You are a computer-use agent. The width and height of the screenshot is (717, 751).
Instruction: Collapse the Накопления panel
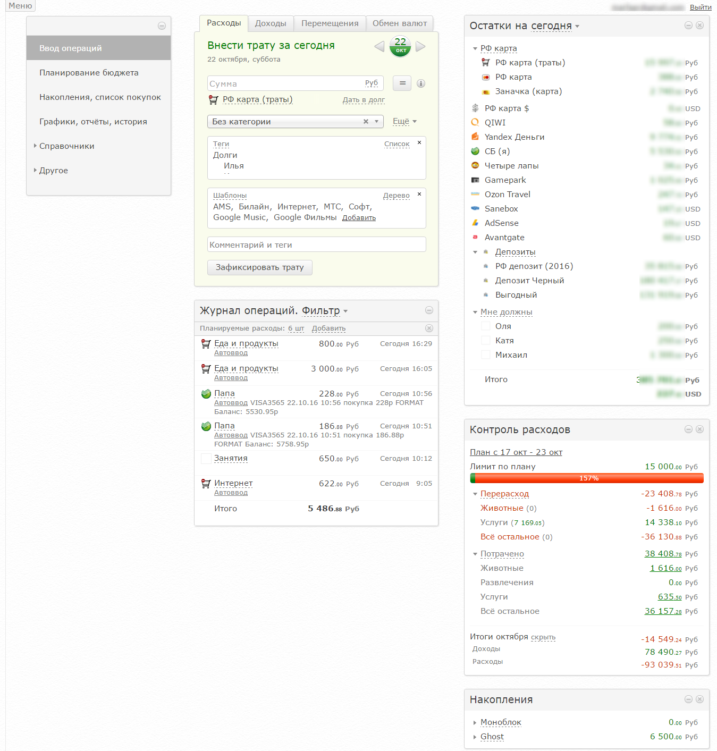tap(688, 699)
